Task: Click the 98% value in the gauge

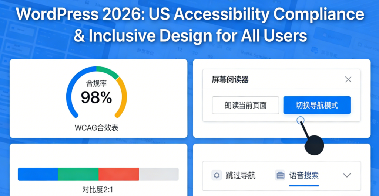Action: (96, 97)
